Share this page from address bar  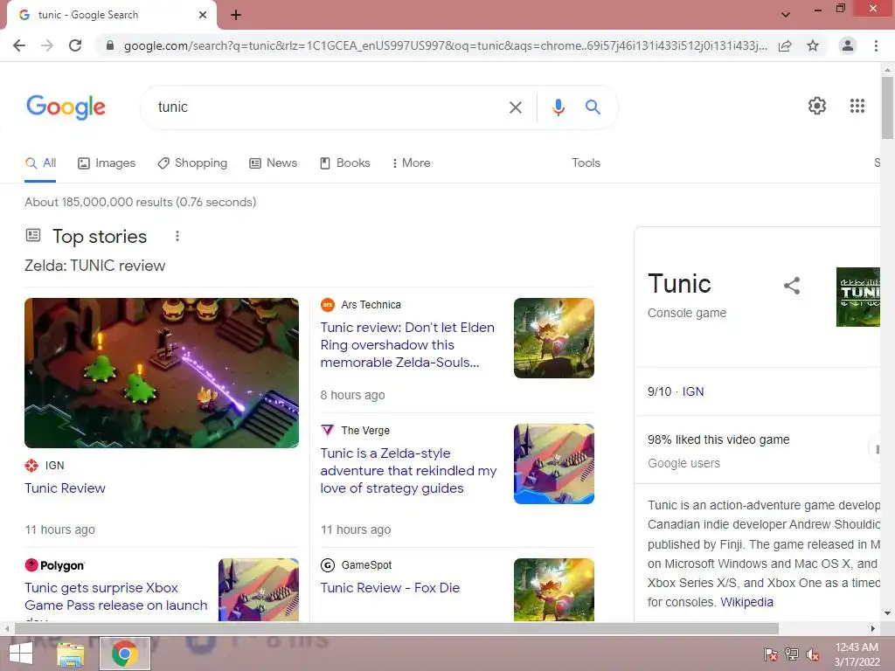coord(785,45)
